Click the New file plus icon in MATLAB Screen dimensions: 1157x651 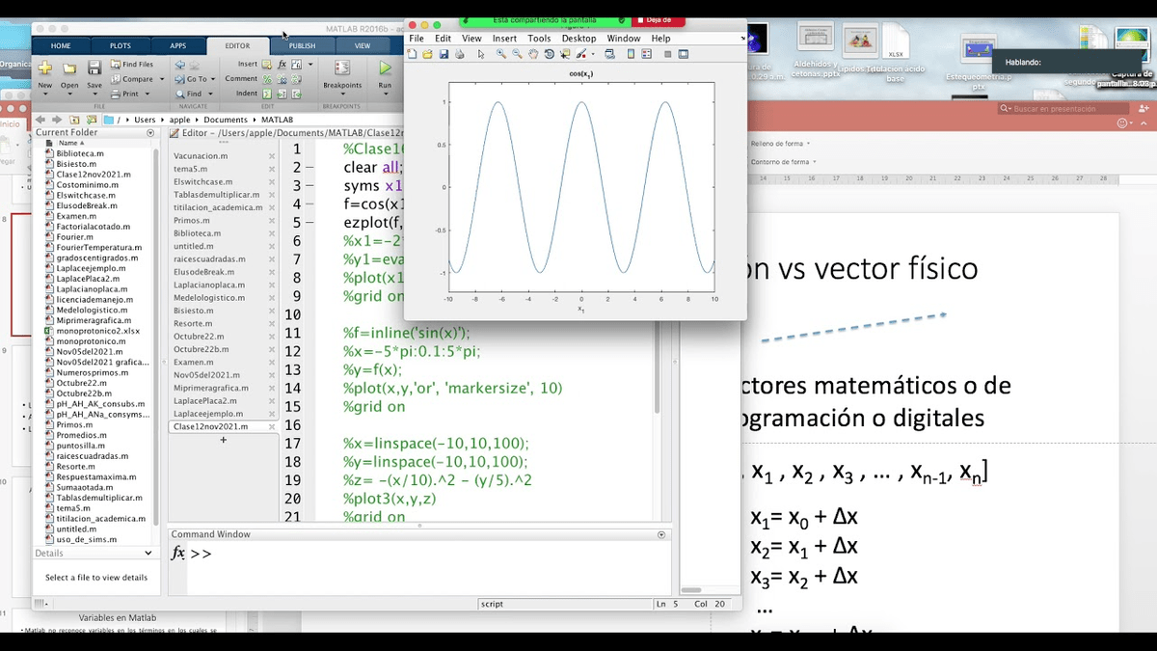44,68
